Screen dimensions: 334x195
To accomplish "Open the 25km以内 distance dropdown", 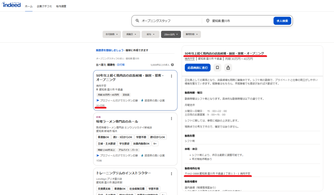I will click(x=171, y=34).
